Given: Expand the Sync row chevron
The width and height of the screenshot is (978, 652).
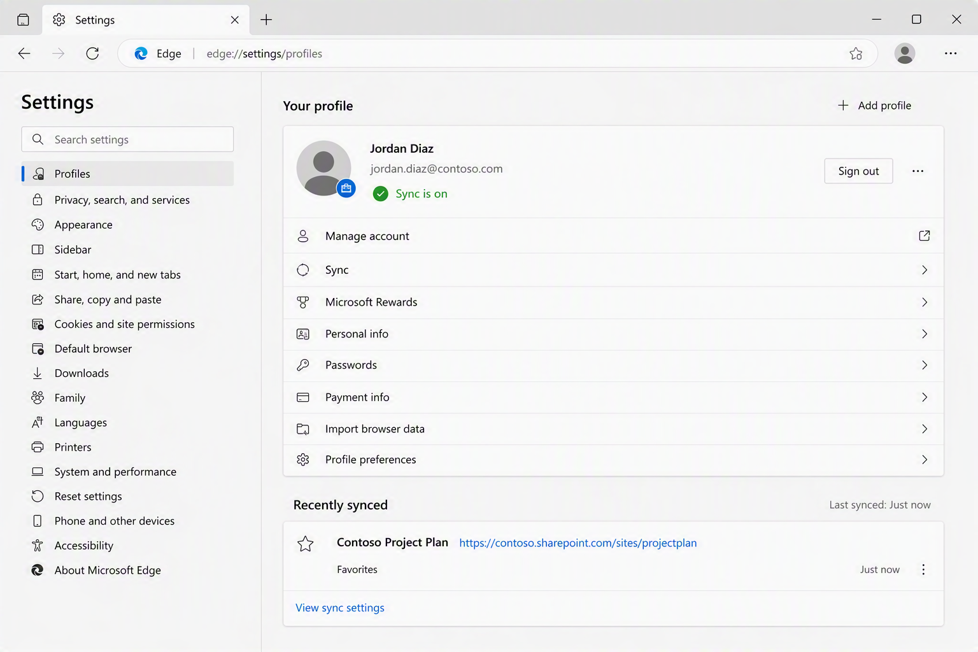Looking at the screenshot, I should point(925,270).
